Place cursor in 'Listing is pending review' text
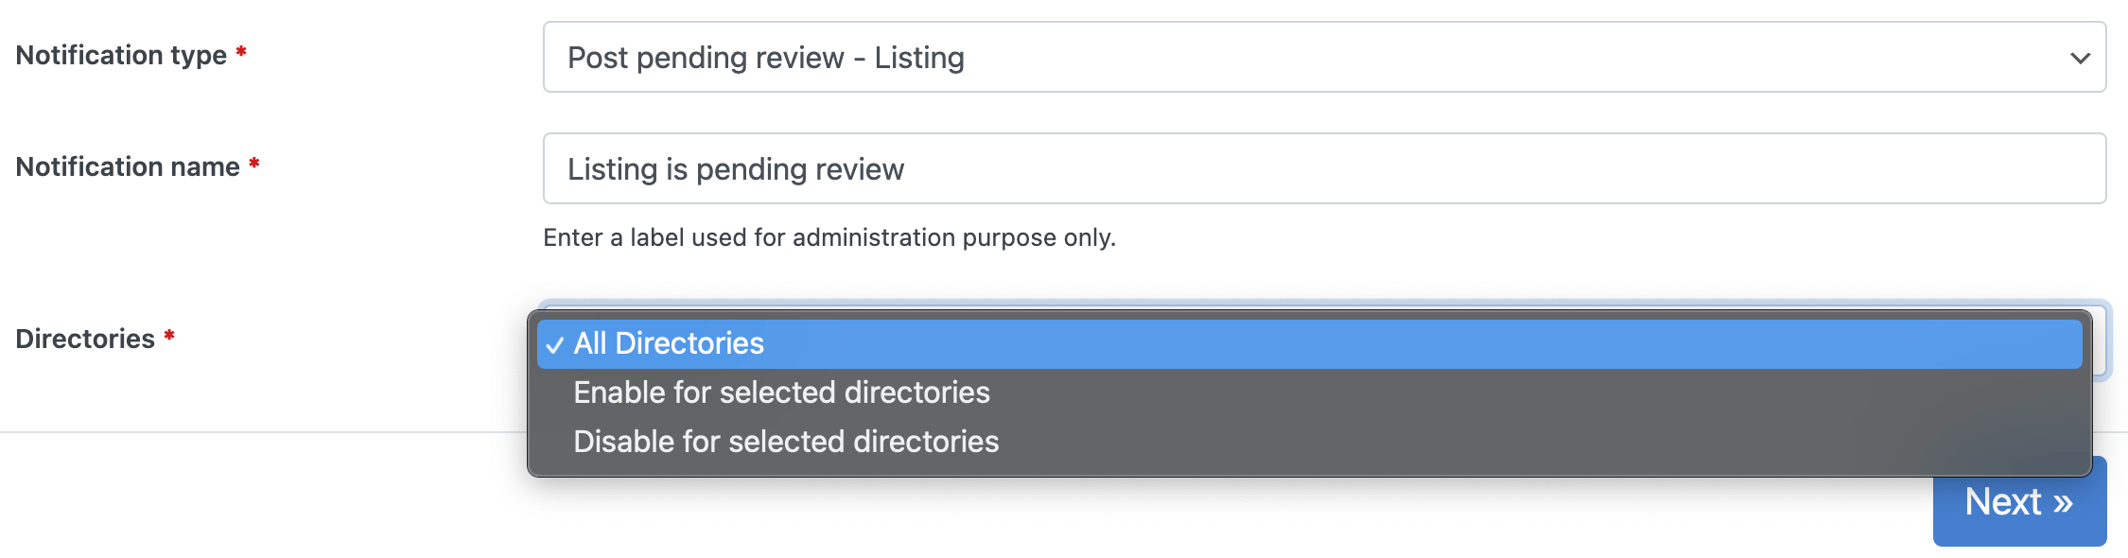Viewport: 2128px width, 558px height. pos(736,169)
